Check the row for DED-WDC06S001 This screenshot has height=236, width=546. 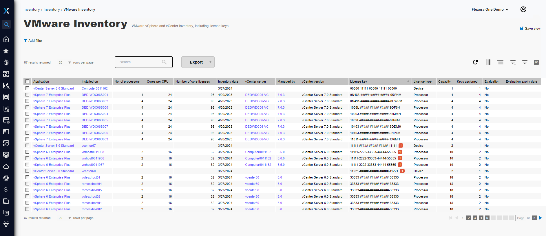(x=27, y=95)
